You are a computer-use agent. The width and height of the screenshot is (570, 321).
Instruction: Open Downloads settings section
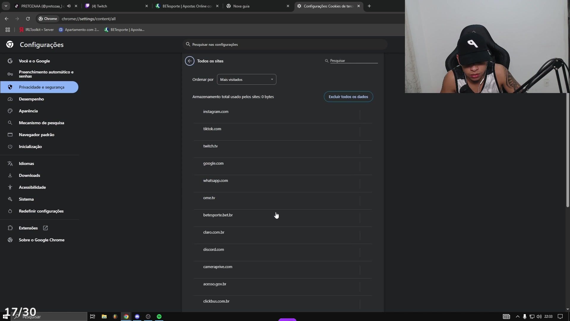coord(39,175)
